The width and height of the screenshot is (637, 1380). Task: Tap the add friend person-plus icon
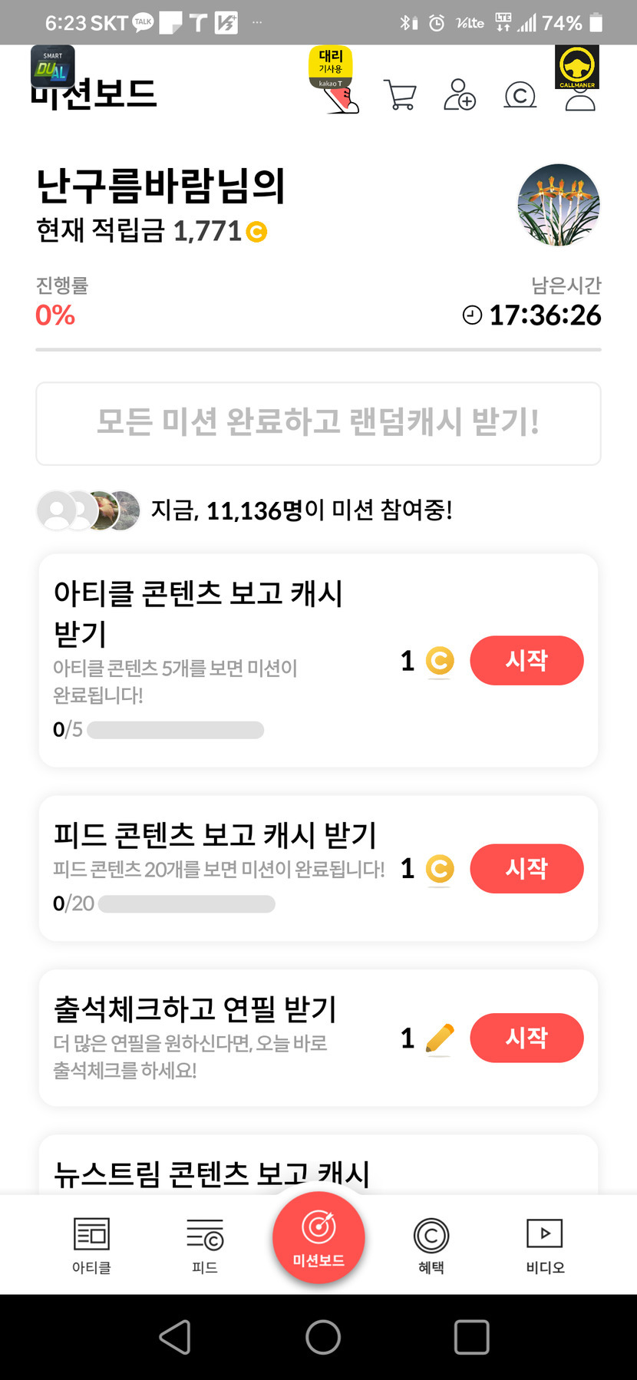coord(460,95)
